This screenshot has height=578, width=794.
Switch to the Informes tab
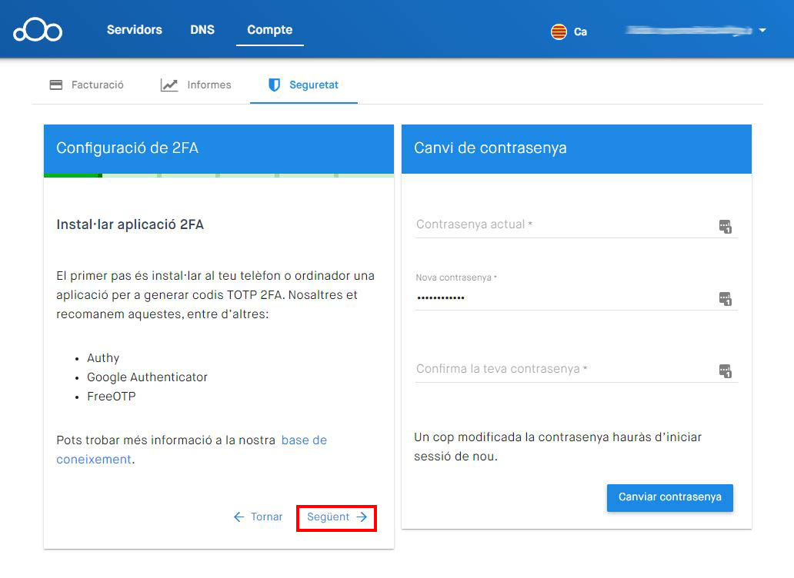195,85
